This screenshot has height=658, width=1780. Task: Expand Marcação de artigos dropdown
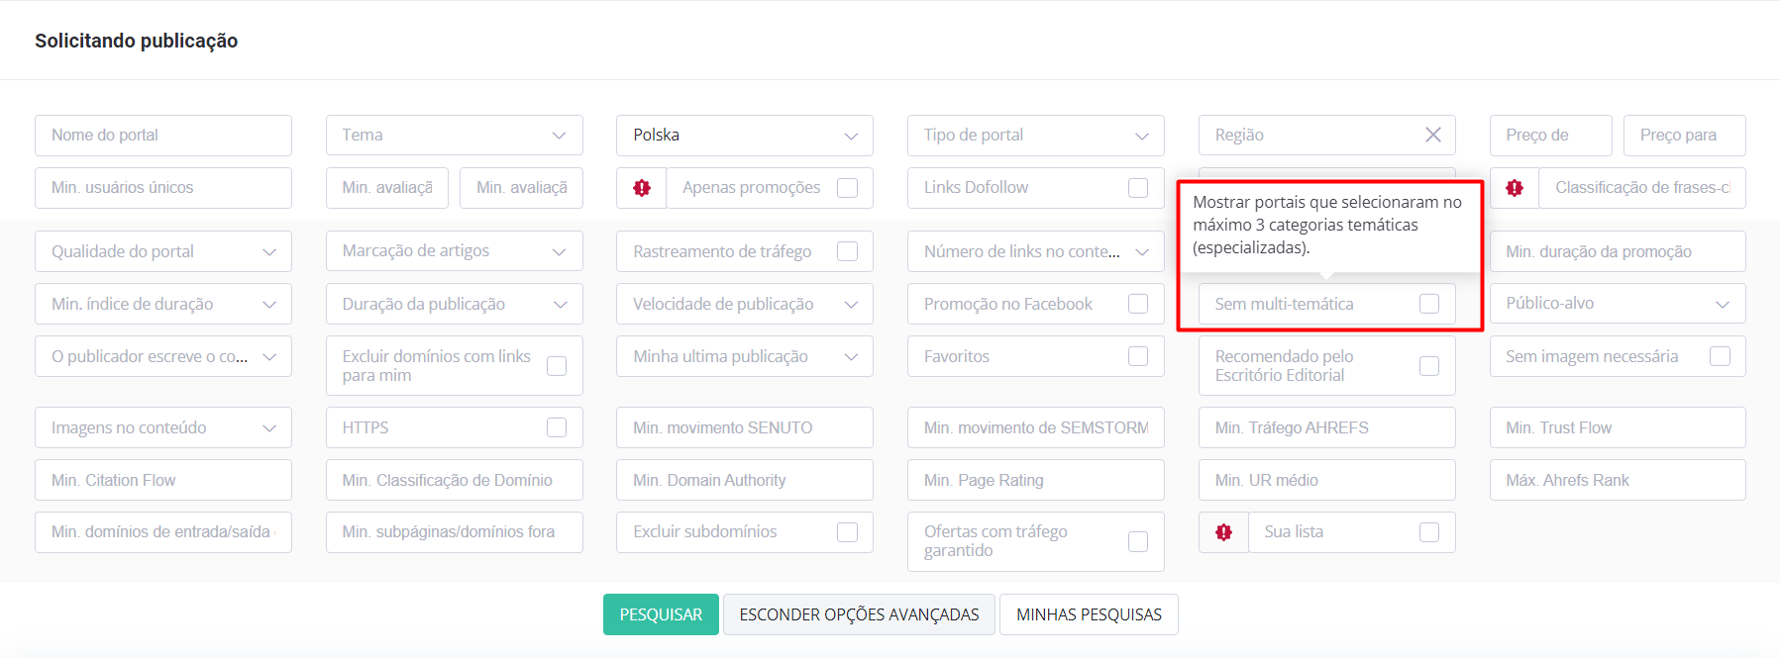pos(455,251)
